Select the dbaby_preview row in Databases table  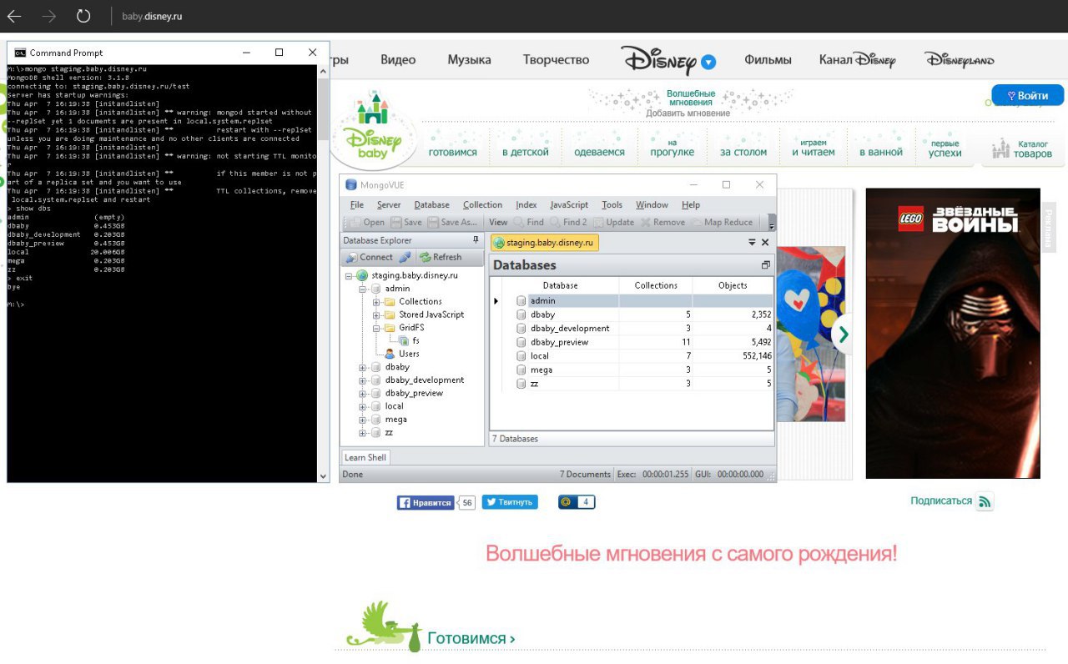tap(632, 342)
